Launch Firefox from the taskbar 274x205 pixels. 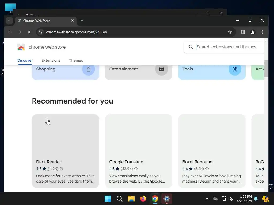(143, 199)
